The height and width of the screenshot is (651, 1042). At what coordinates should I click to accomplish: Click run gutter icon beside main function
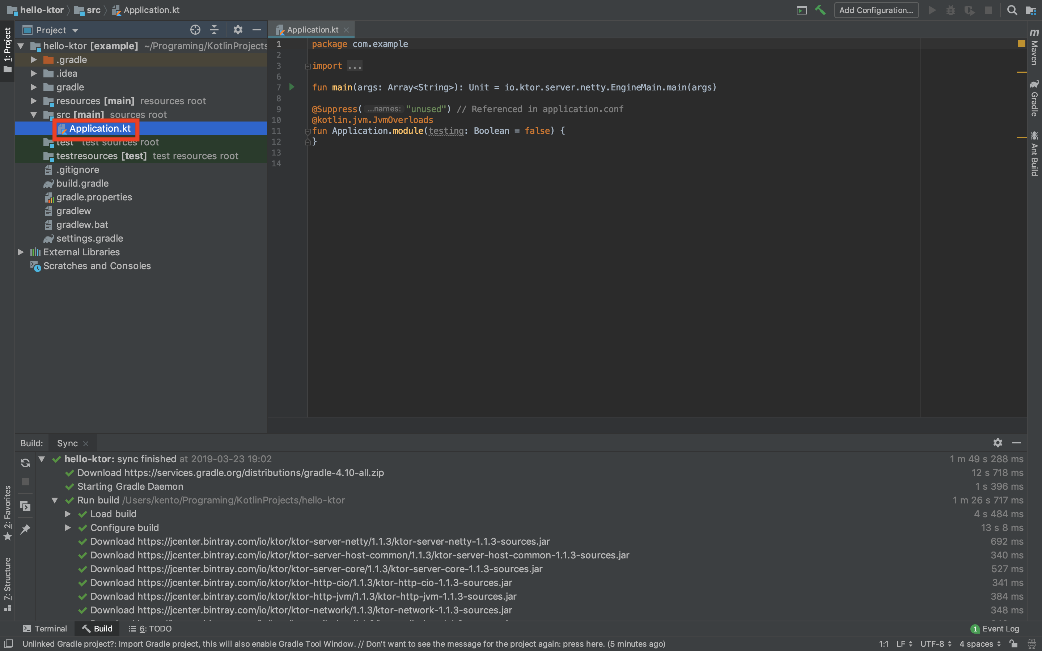[x=292, y=87]
